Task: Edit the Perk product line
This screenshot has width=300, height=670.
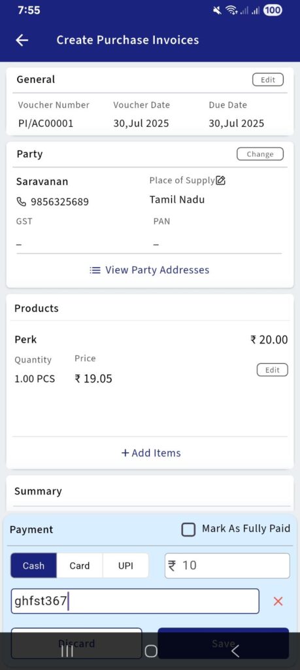Action: (273, 370)
